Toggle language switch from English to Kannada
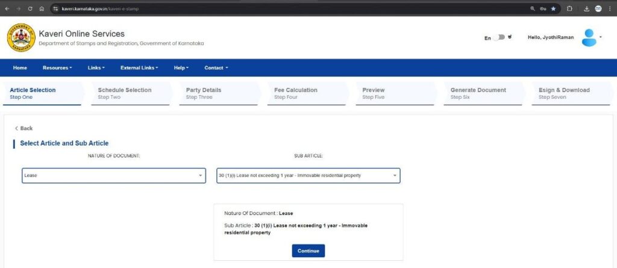Screen dimensions: 617x268 point(499,37)
